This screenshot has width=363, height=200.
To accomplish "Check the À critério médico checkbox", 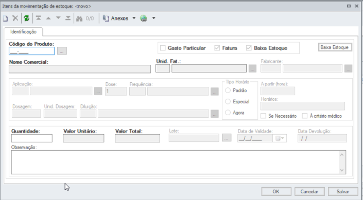I will [305, 116].
